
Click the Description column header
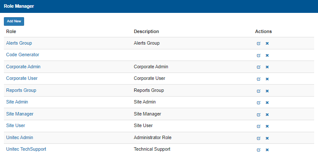pyautogui.click(x=146, y=31)
